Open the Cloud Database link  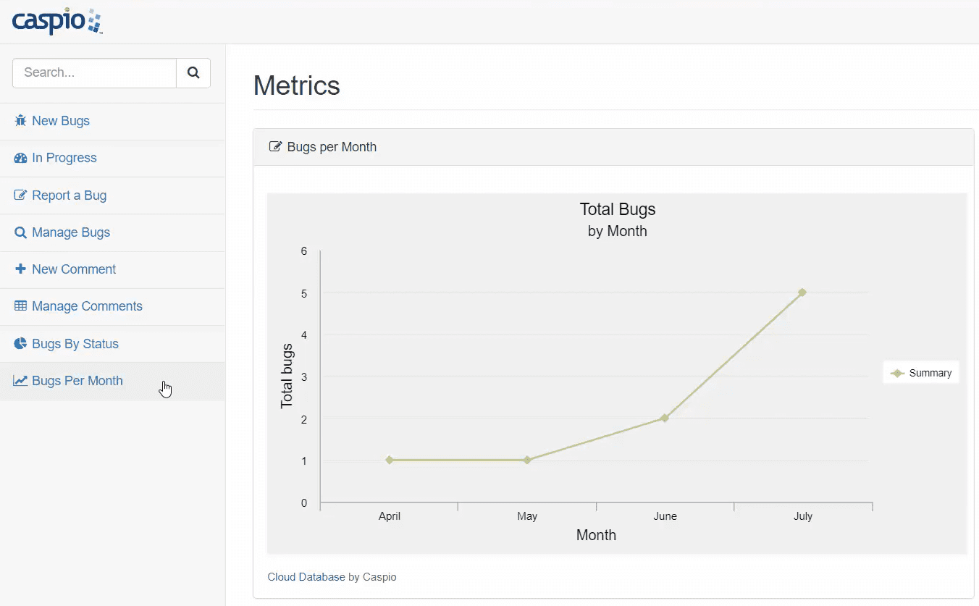306,577
